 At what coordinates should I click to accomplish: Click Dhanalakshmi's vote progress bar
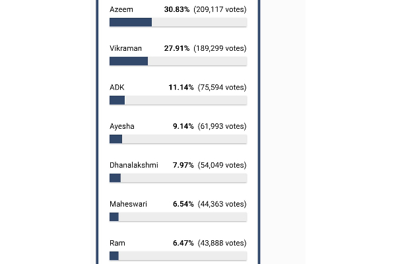point(178,178)
